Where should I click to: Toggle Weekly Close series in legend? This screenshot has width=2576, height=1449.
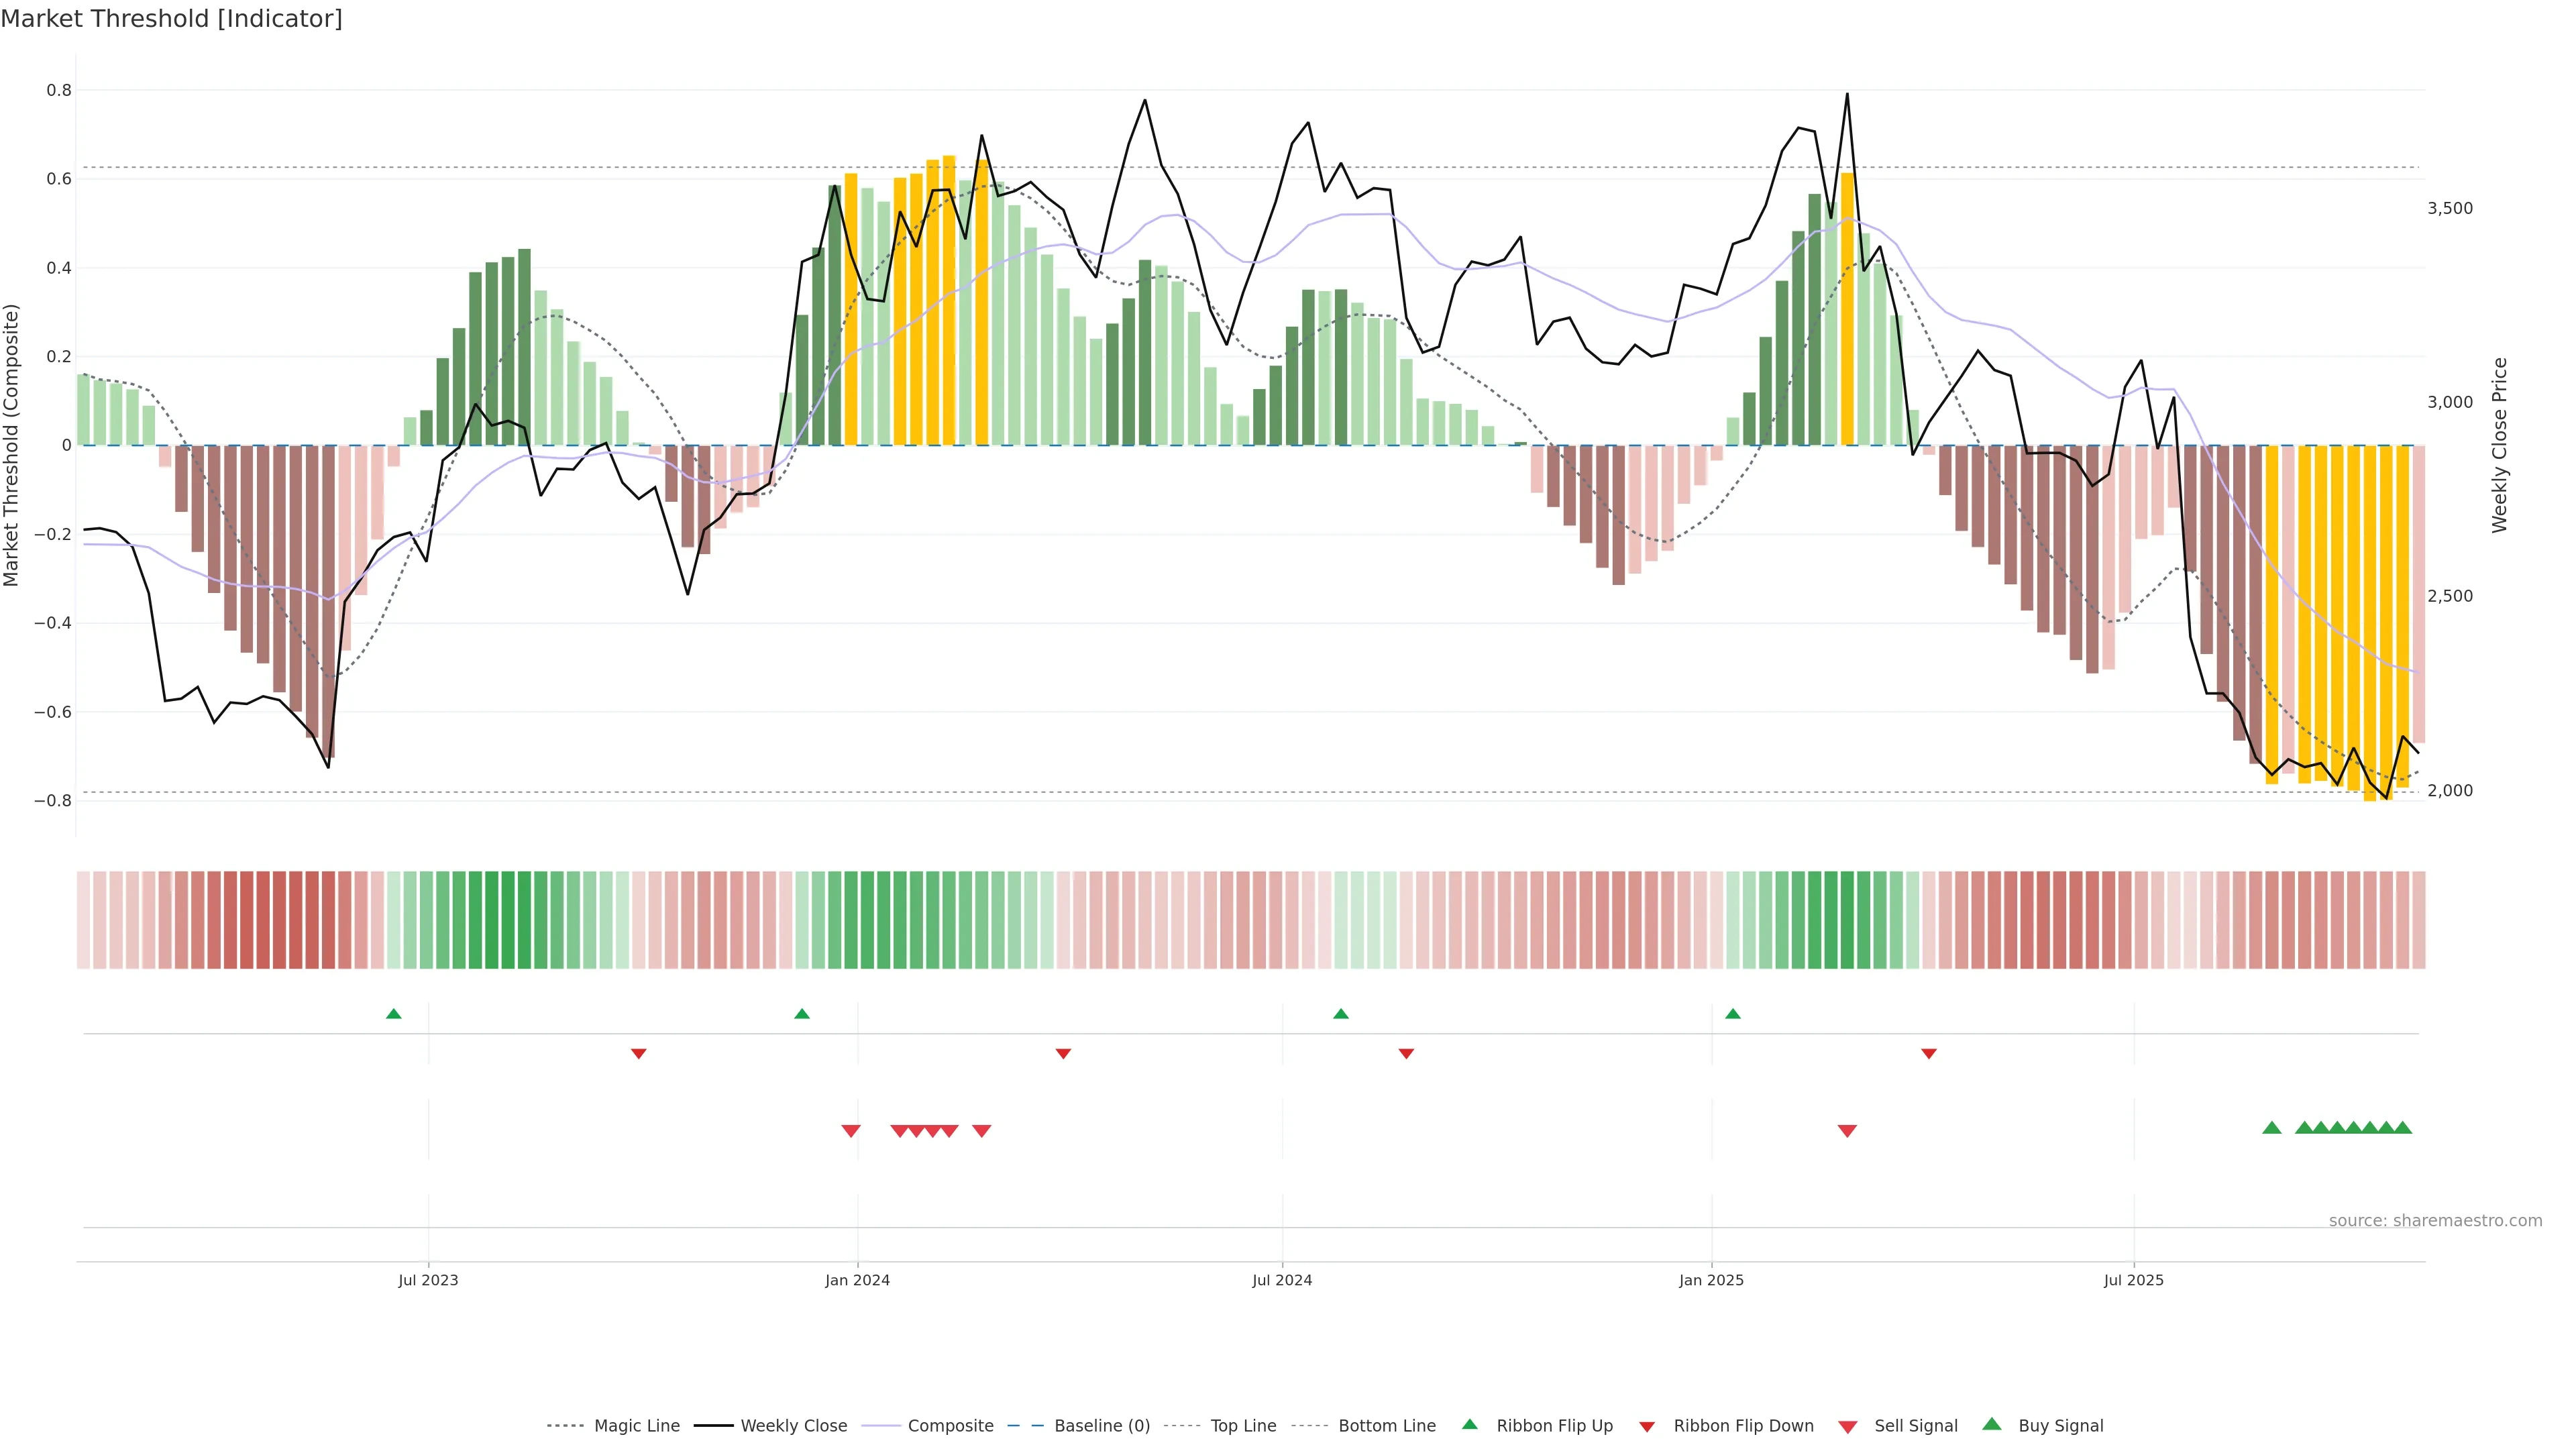point(793,1426)
